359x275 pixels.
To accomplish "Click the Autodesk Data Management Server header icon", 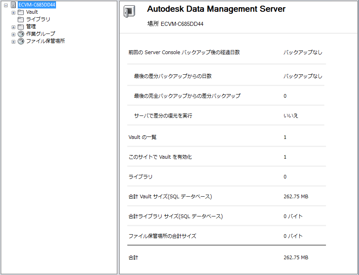I will pos(129,12).
